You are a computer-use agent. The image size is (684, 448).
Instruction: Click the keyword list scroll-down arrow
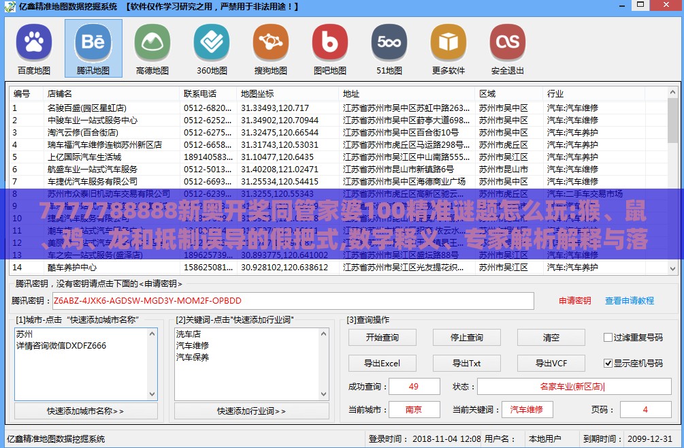[x=323, y=394]
